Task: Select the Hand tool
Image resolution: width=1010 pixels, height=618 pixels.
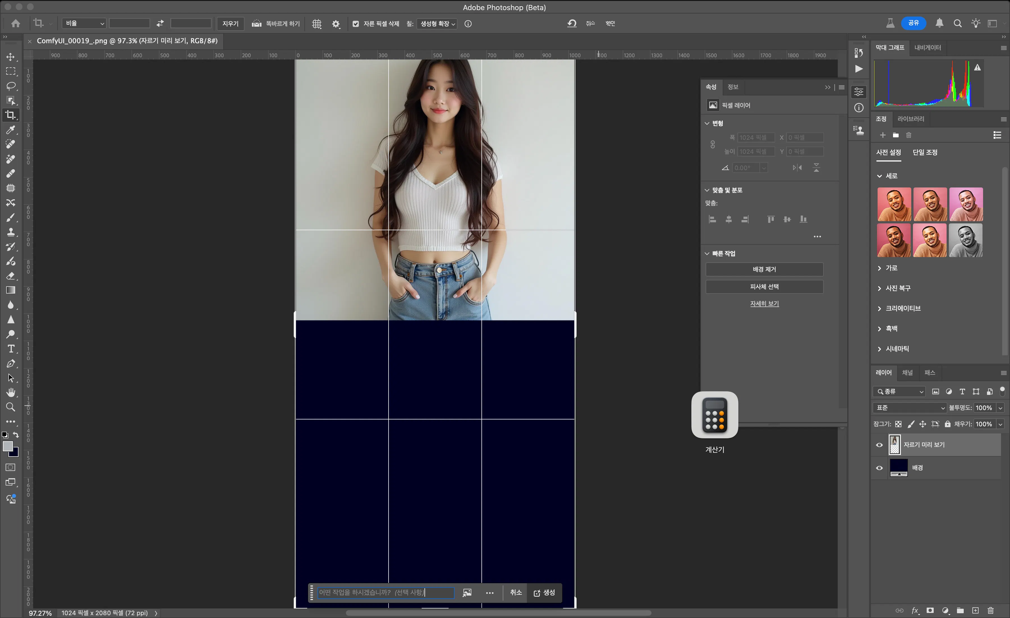Action: click(x=11, y=392)
